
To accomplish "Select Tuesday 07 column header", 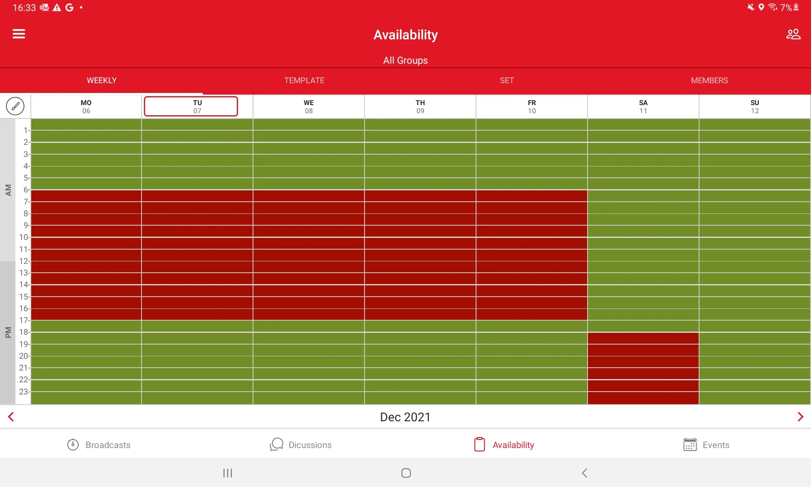I will point(191,106).
